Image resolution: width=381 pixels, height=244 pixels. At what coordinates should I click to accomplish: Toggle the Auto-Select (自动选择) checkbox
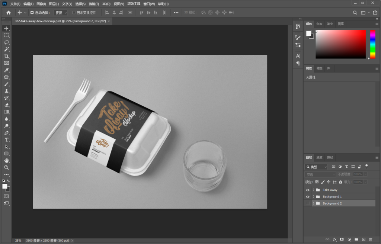tap(32, 13)
